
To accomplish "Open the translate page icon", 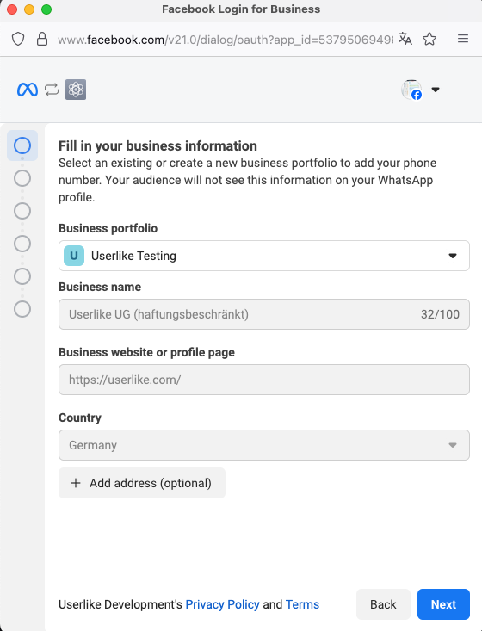I will [405, 39].
